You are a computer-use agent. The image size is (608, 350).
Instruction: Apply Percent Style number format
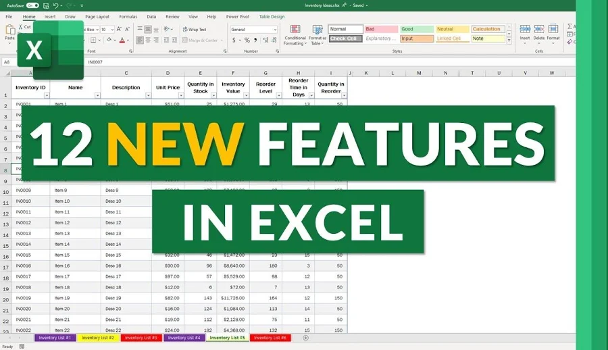click(x=247, y=40)
